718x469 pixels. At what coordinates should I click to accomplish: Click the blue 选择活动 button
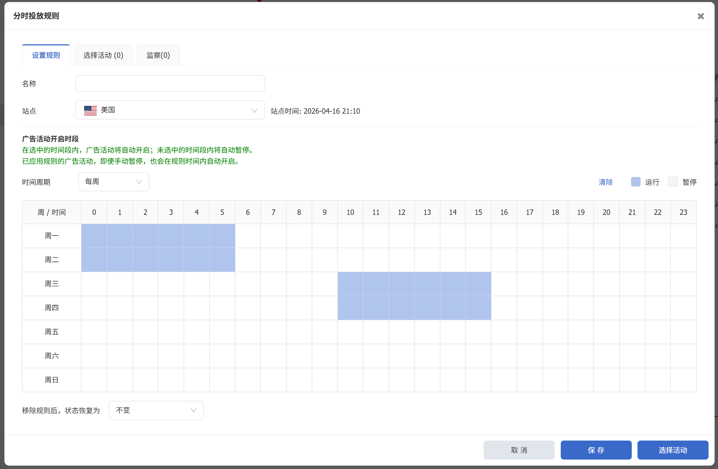click(x=672, y=450)
